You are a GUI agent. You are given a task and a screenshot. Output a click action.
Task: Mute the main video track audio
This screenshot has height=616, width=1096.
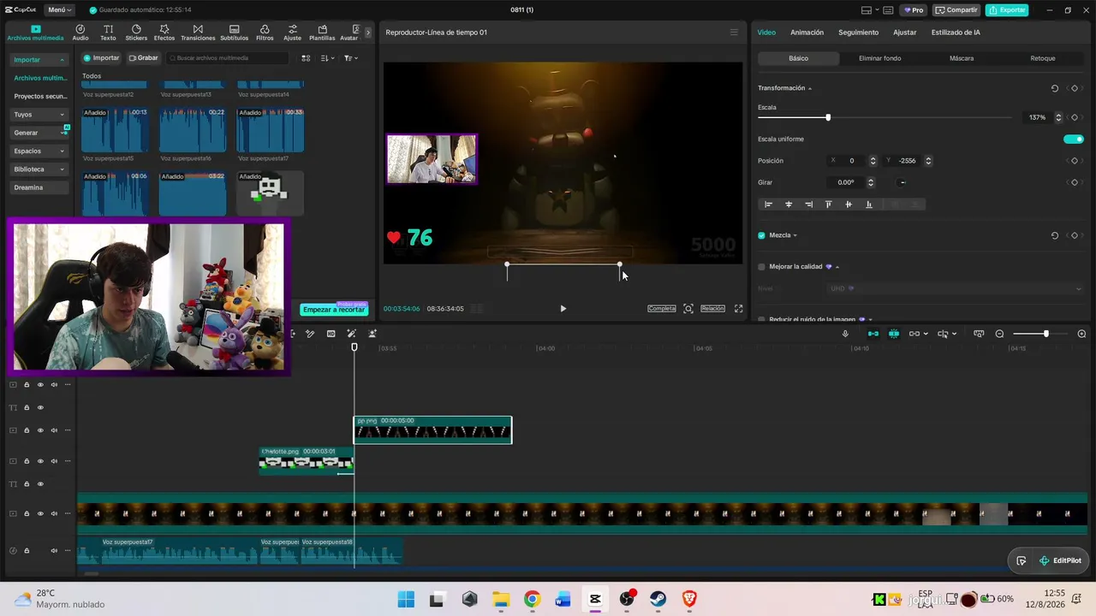tap(54, 514)
